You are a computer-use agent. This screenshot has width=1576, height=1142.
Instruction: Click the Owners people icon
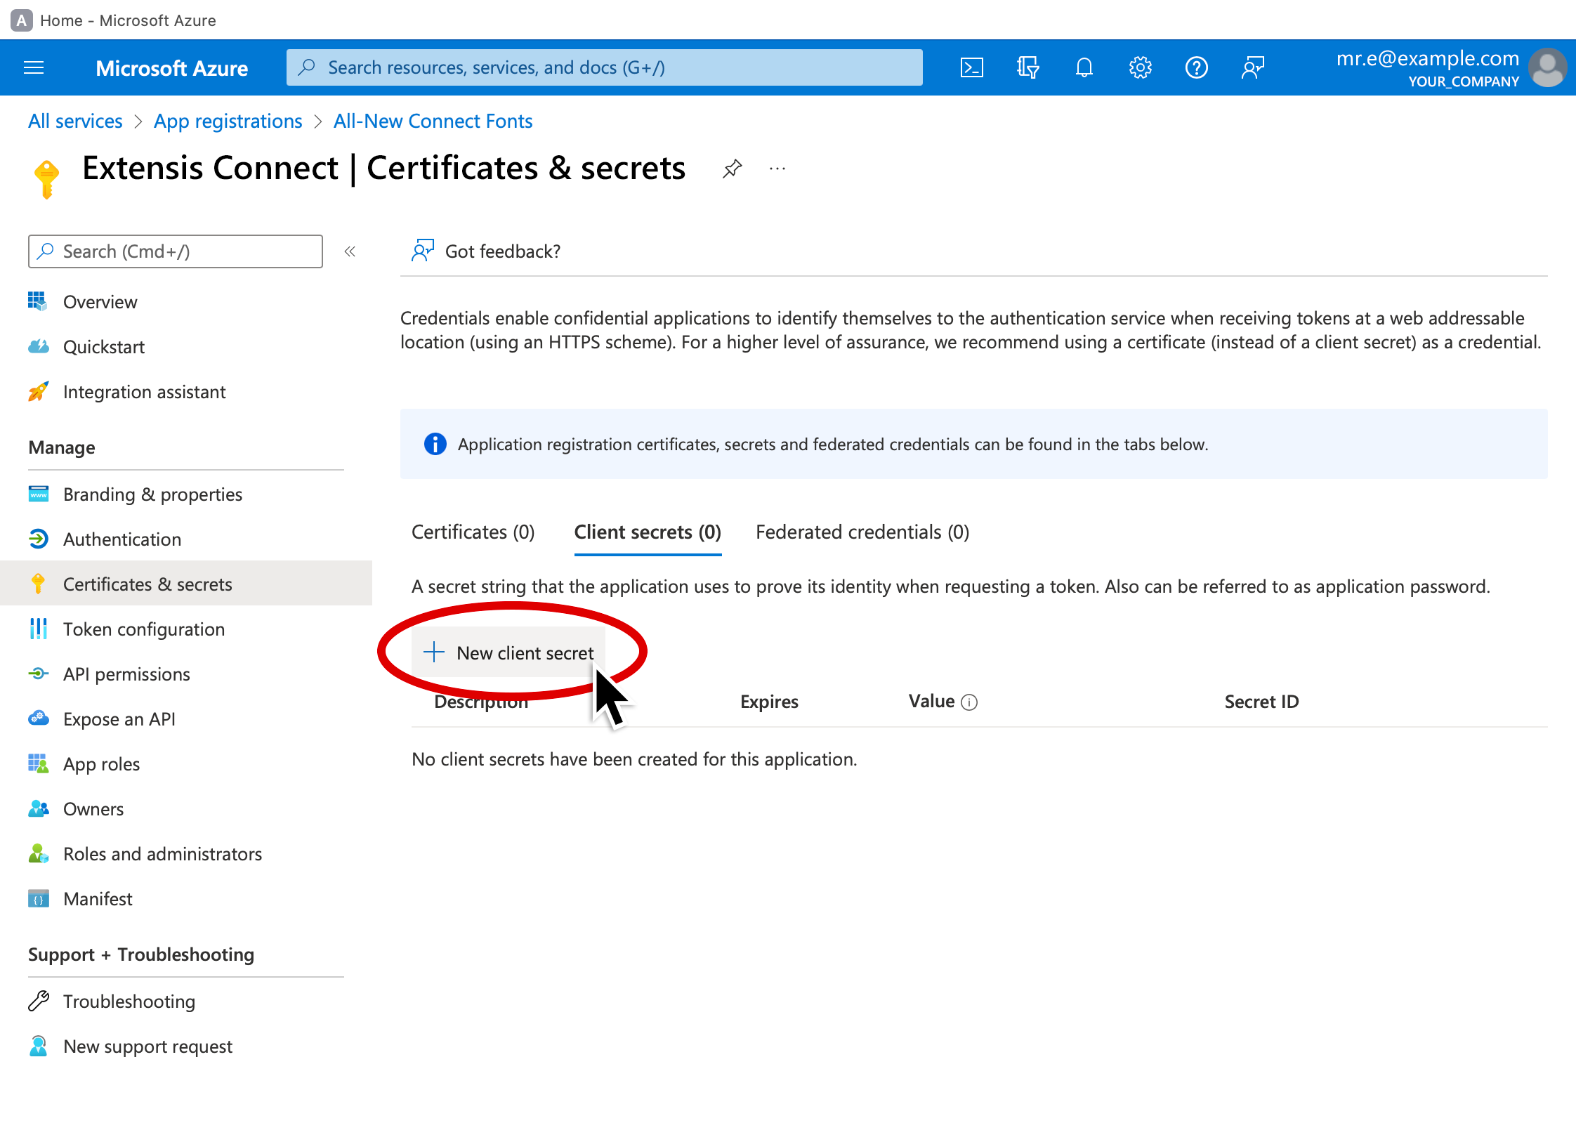click(38, 808)
